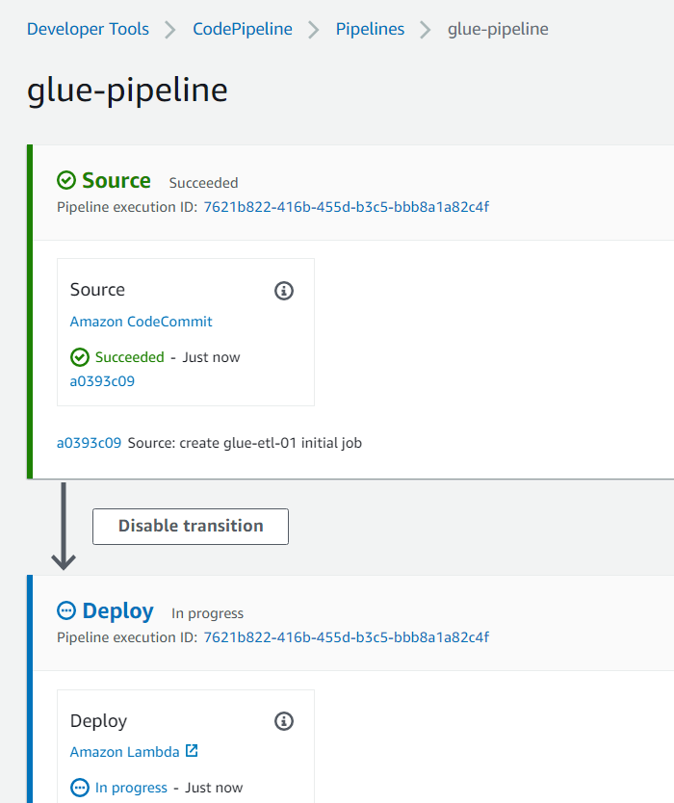The height and width of the screenshot is (803, 674).
Task: Open the Amazon CodeCommit link
Action: [142, 322]
